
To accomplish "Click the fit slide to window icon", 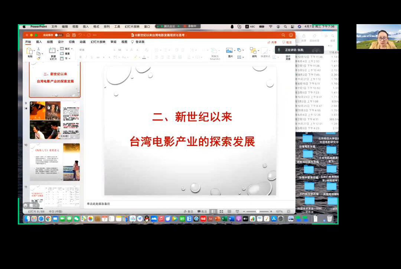I will point(288,211).
